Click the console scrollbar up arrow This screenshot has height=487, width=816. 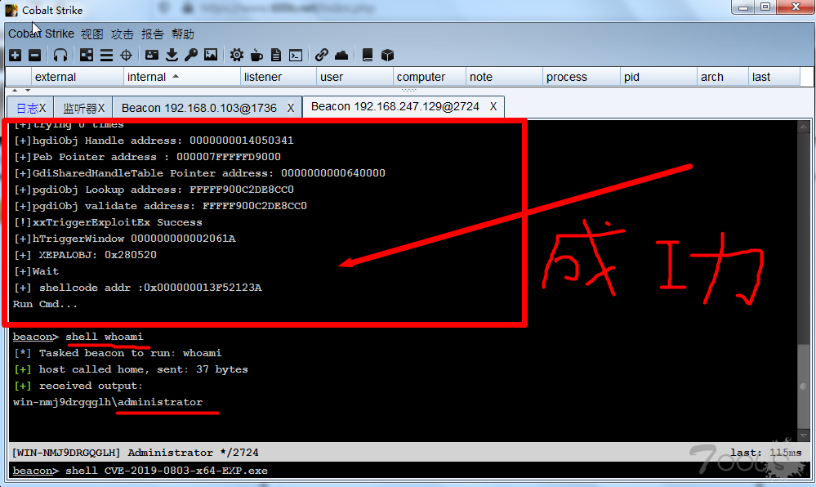[804, 126]
